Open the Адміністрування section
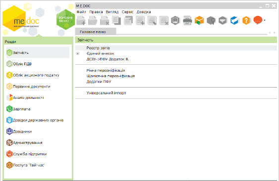This screenshot has width=279, height=181. (x=38, y=142)
